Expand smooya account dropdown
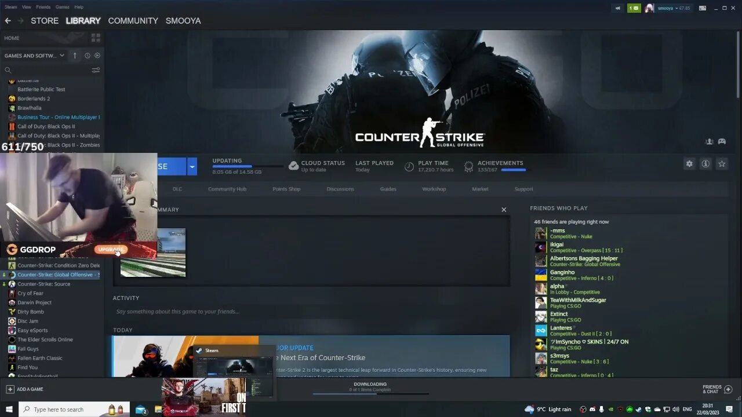Viewport: 742px width, 417px height. [675, 8]
